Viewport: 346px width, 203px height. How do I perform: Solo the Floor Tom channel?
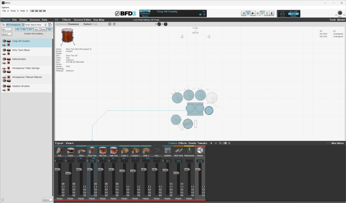coord(95,195)
